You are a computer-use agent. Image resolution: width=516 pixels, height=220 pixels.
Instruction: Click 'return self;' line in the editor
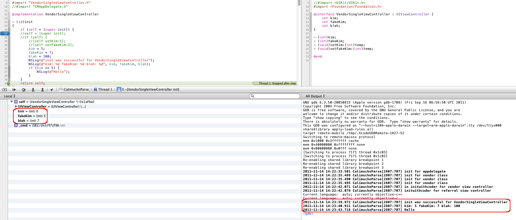click(32, 83)
